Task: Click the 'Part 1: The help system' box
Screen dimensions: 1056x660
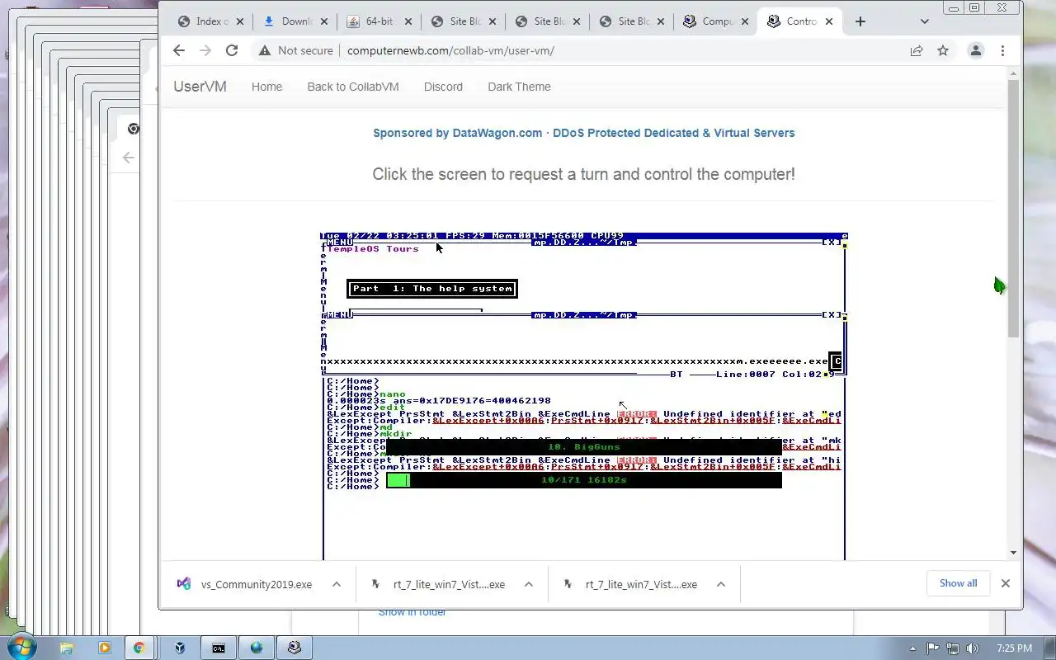Action: point(433,289)
